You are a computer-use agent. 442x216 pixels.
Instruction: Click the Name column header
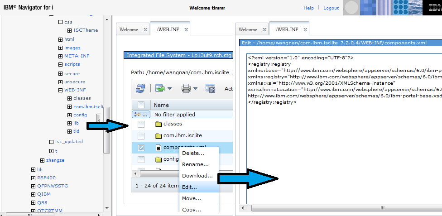pyautogui.click(x=162, y=105)
